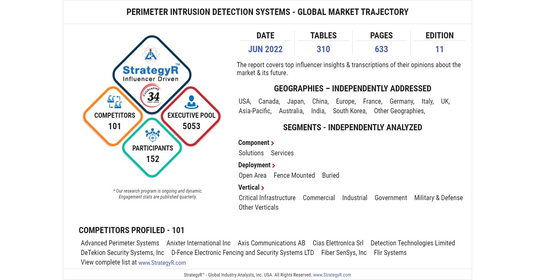Click the PAGES column header
The height and width of the screenshot is (280, 535).
coord(381,36)
